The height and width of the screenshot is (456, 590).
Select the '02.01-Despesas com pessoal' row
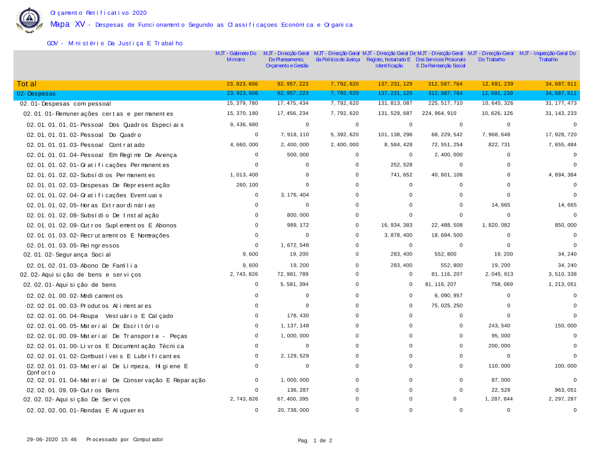click(x=65, y=103)
